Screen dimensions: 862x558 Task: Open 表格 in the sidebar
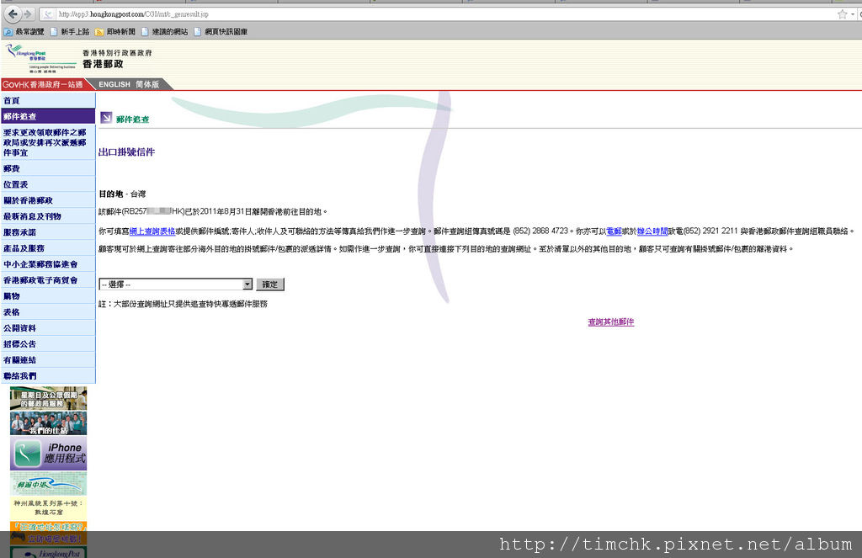pyautogui.click(x=48, y=312)
